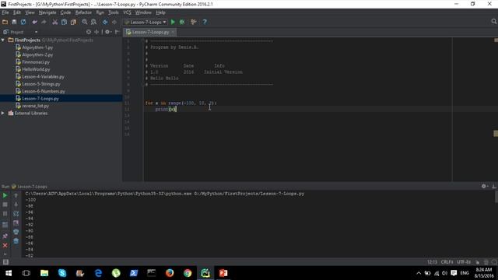Viewport: 498px width, 280px height.
Task: Close Run tab with red X
Action: coord(5,246)
